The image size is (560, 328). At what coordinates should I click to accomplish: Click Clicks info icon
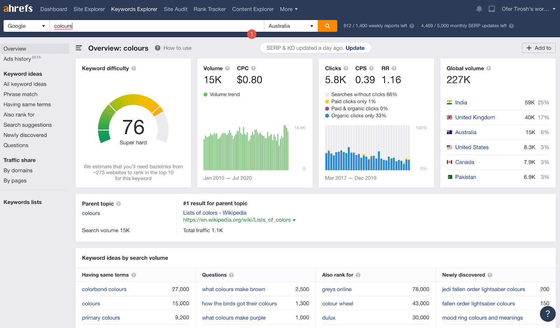(x=346, y=68)
